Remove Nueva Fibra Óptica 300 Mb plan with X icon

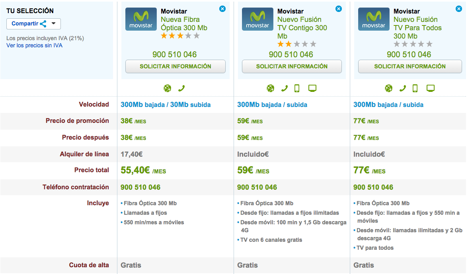pyautogui.click(x=222, y=9)
